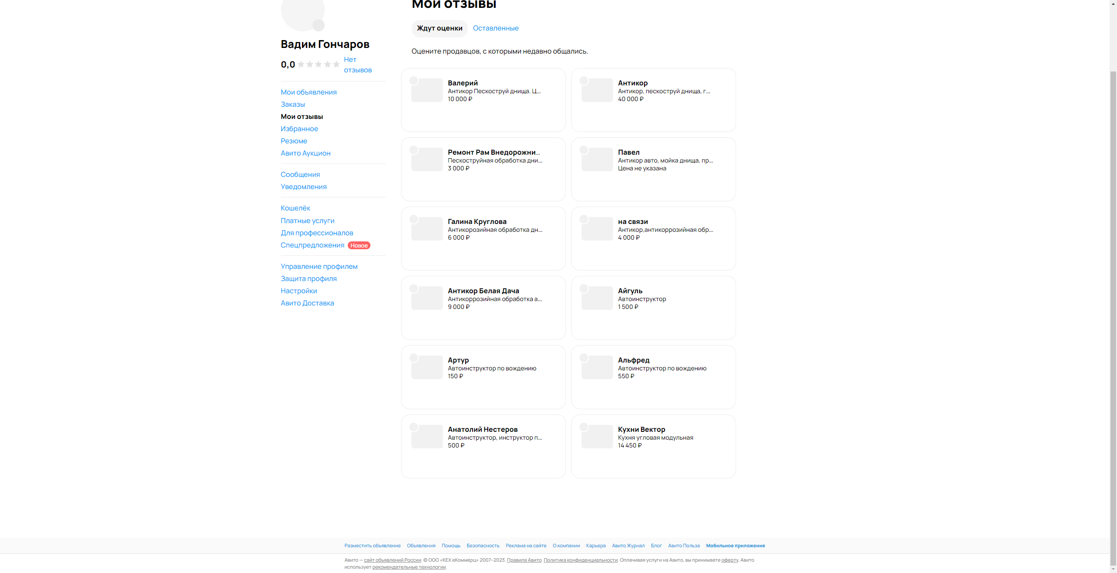
Task: Click Айгуль seller's avatar circle
Action: pos(584,288)
